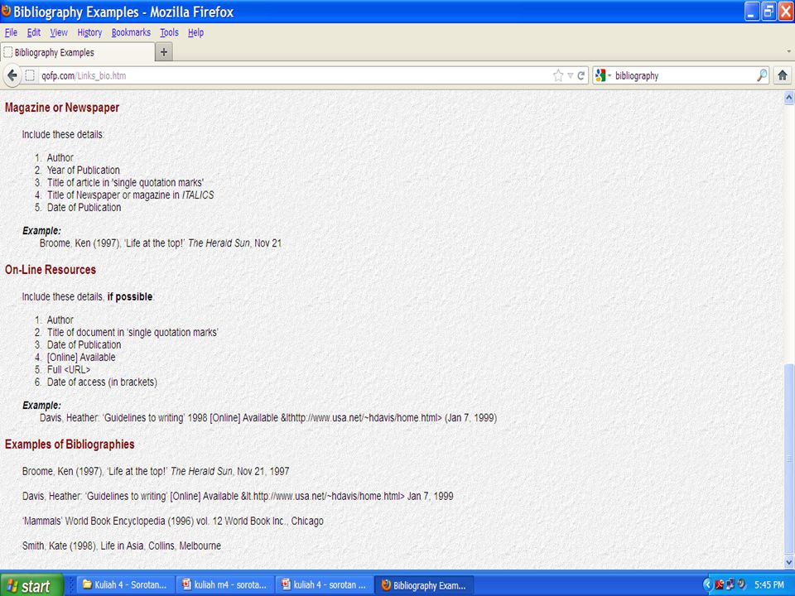Expand hidden system tray icons arrow
The width and height of the screenshot is (795, 596).
point(708,585)
